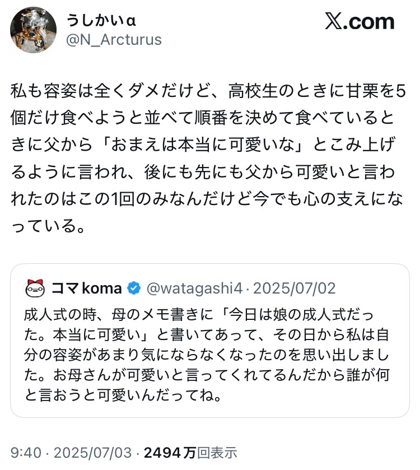Click the quoted post date 2025/07/02
Image resolution: width=420 pixels, height=470 pixels.
295,288
